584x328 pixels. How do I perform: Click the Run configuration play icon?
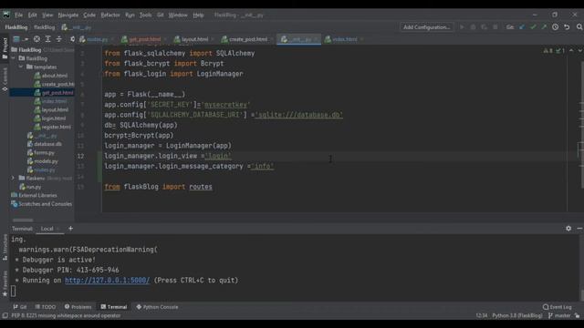click(x=463, y=27)
